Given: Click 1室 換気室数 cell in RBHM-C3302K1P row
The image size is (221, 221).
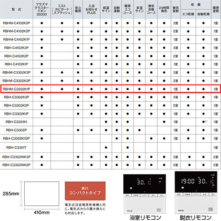Looking at the screenshot, I should 175,89.
